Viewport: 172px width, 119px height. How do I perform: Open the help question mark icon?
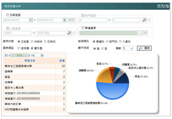159,6
